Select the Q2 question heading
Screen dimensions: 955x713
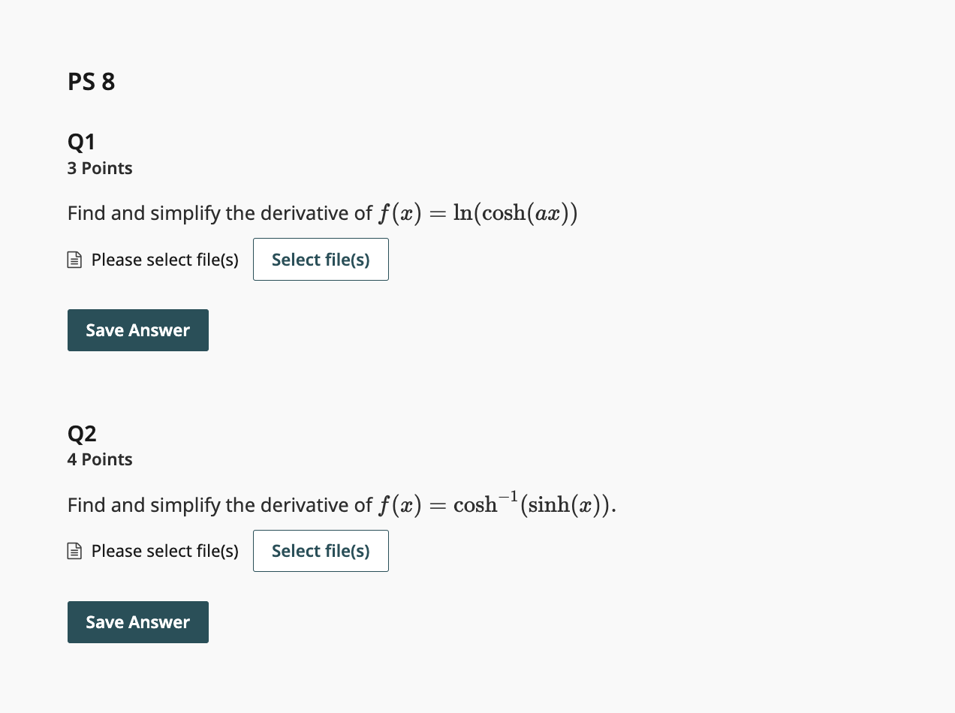[x=82, y=434]
